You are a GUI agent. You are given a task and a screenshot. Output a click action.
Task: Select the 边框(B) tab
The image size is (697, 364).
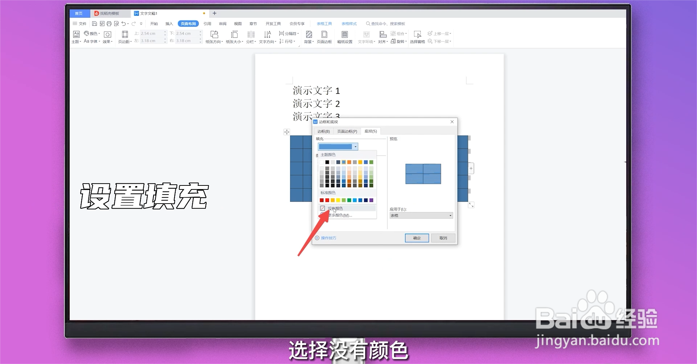coord(323,131)
